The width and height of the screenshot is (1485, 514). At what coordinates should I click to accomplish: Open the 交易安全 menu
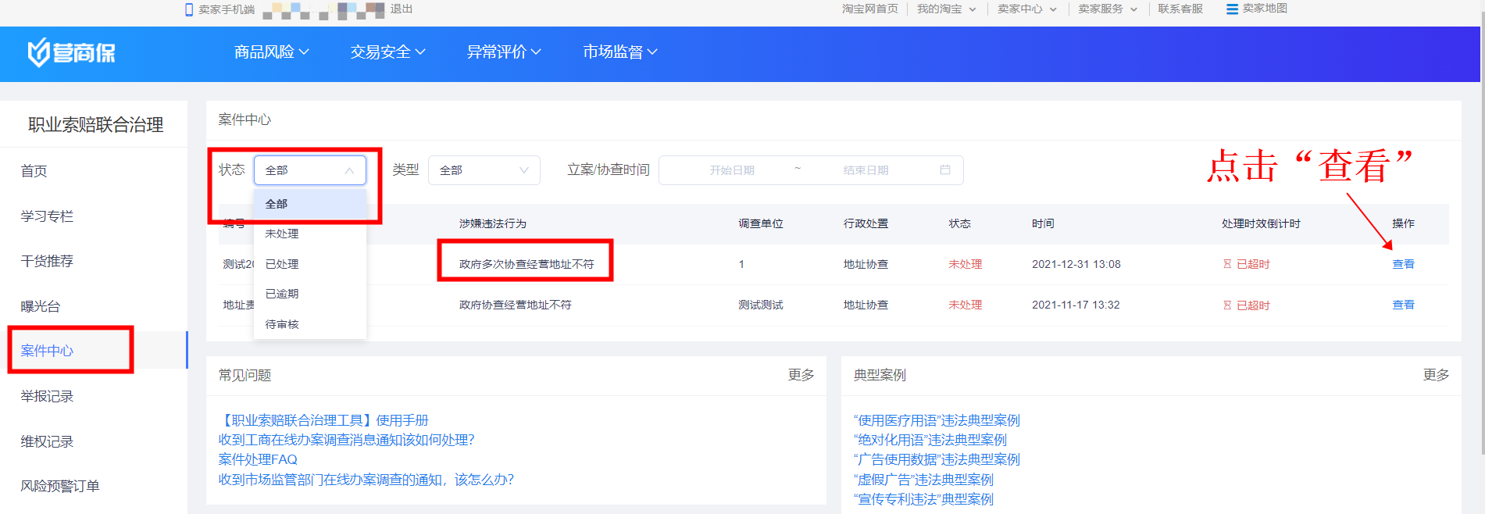[387, 52]
